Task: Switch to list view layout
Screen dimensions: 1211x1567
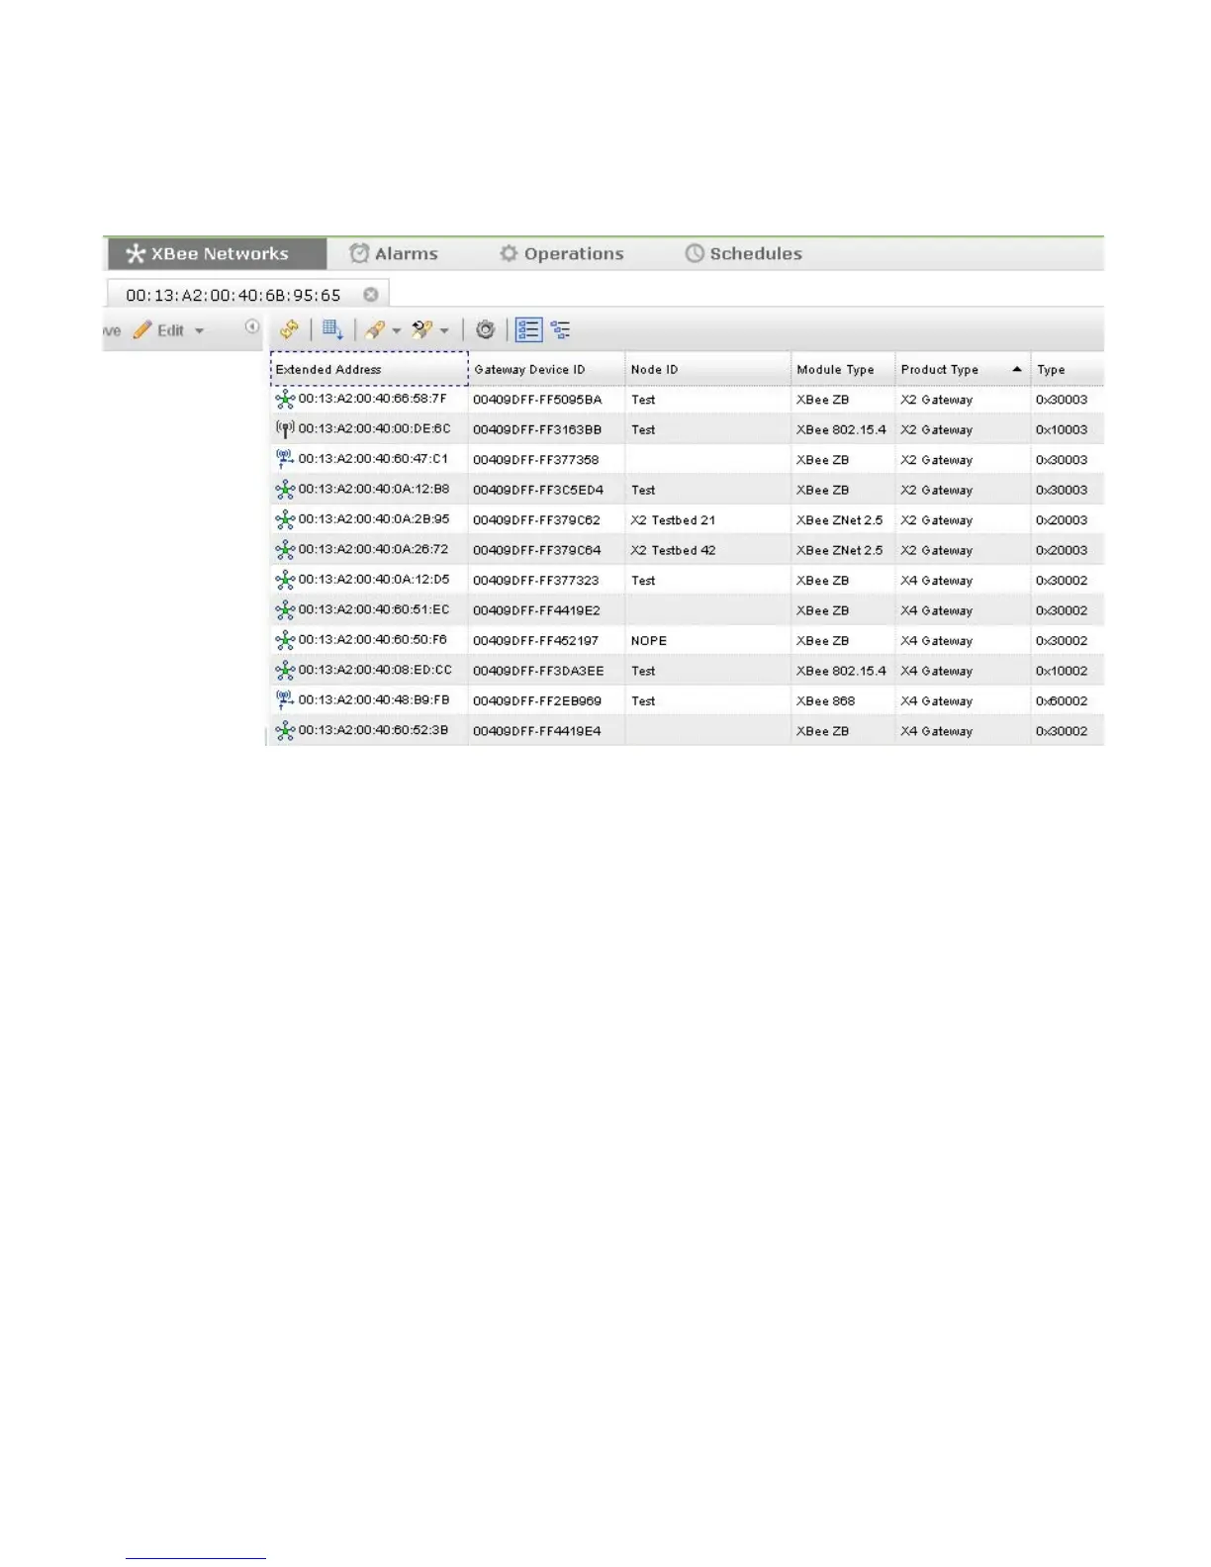Action: coord(528,329)
